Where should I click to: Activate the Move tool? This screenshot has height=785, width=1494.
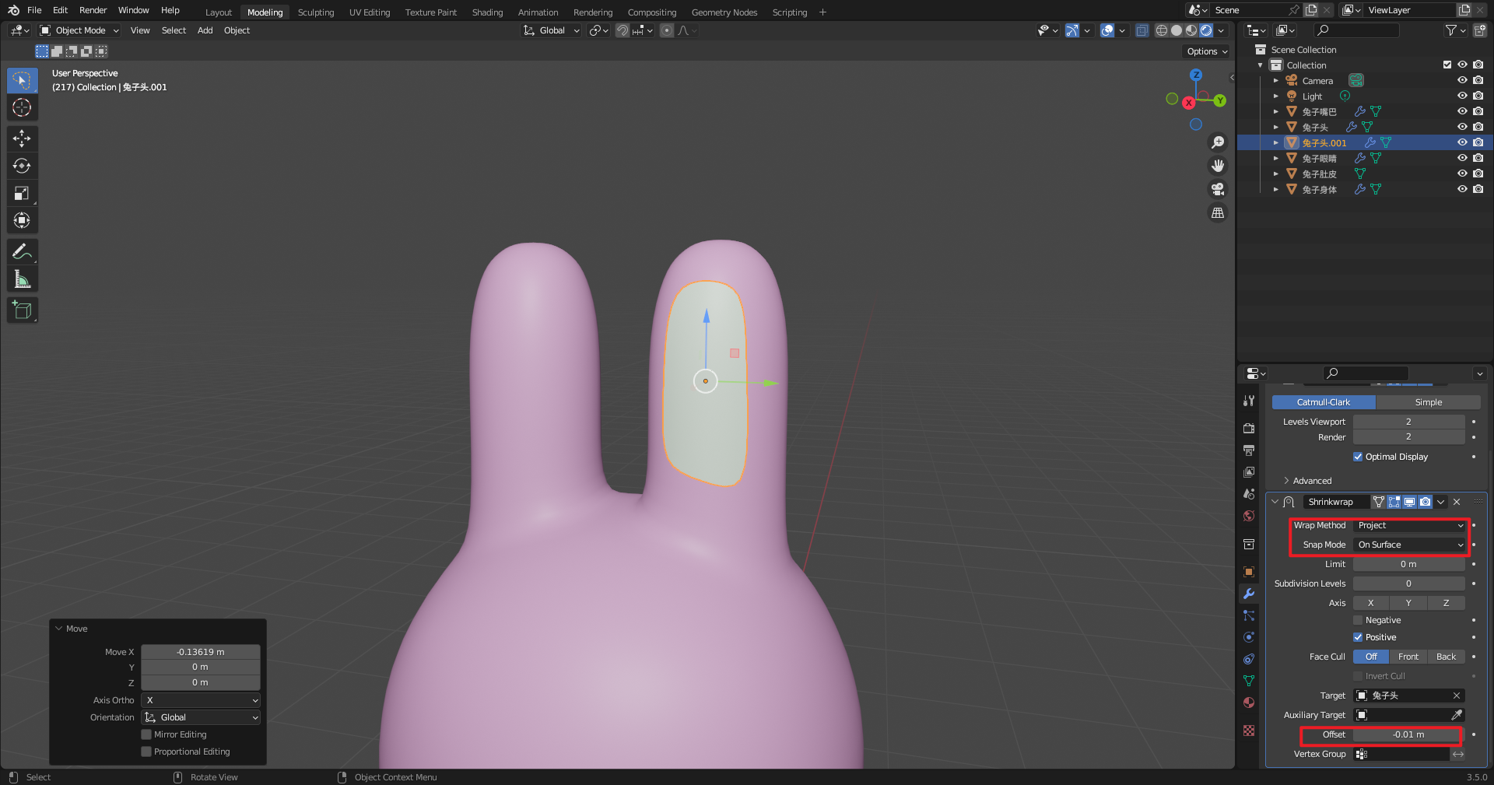pyautogui.click(x=22, y=138)
